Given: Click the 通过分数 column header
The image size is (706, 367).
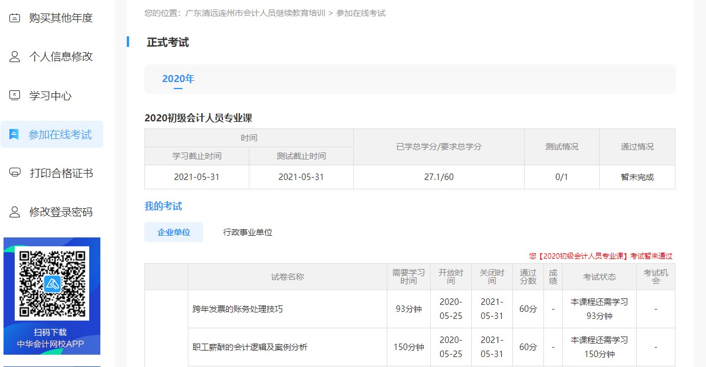Looking at the screenshot, I should coord(528,277).
